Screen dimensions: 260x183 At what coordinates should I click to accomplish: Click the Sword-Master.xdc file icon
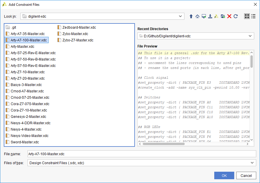(8, 142)
